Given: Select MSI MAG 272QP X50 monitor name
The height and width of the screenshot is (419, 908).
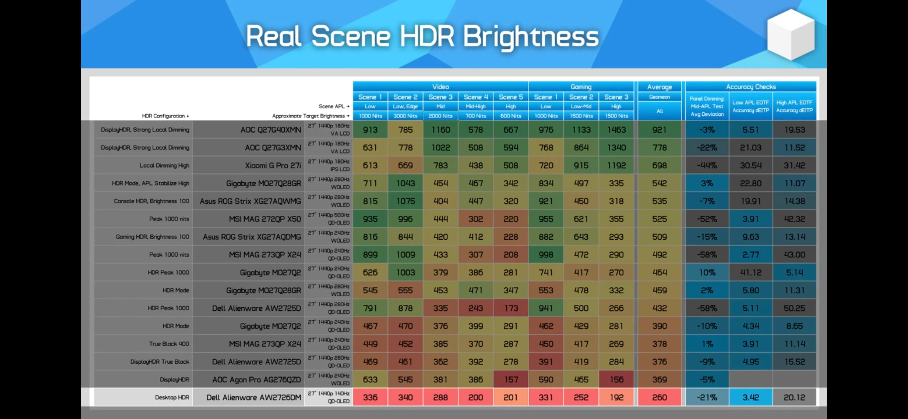Looking at the screenshot, I should [x=265, y=219].
